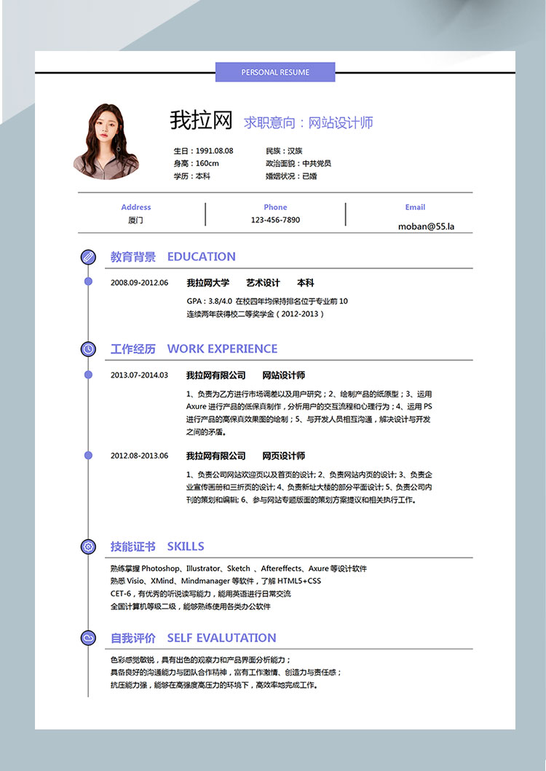Viewport: 546px width, 771px height.
Task: Click the job title 网站设计师 under work experience
Action: (284, 375)
